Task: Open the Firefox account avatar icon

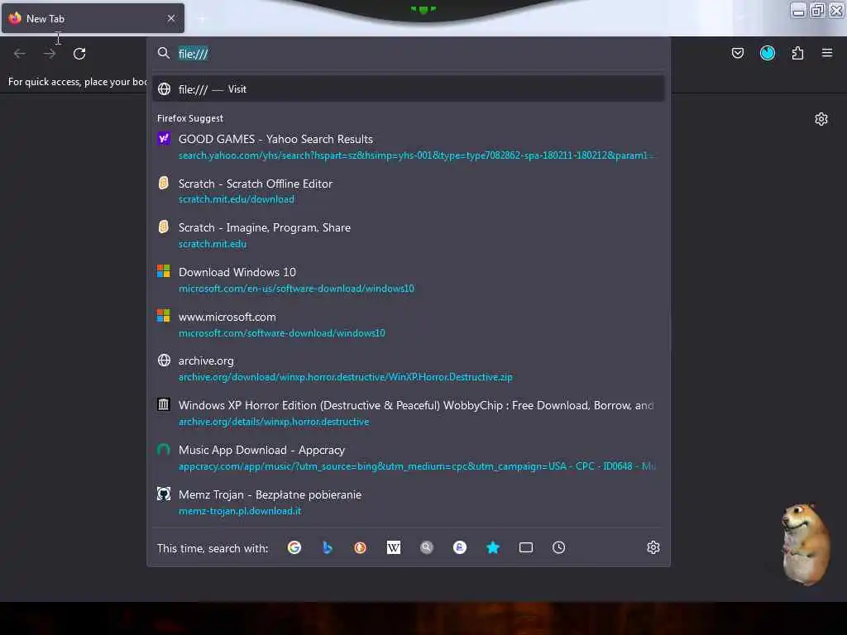Action: tap(767, 53)
